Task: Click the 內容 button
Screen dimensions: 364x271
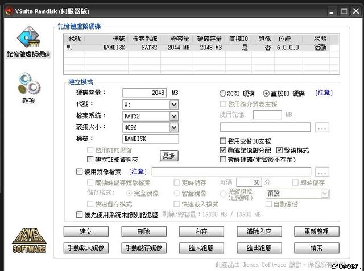Action: [x=201, y=231]
